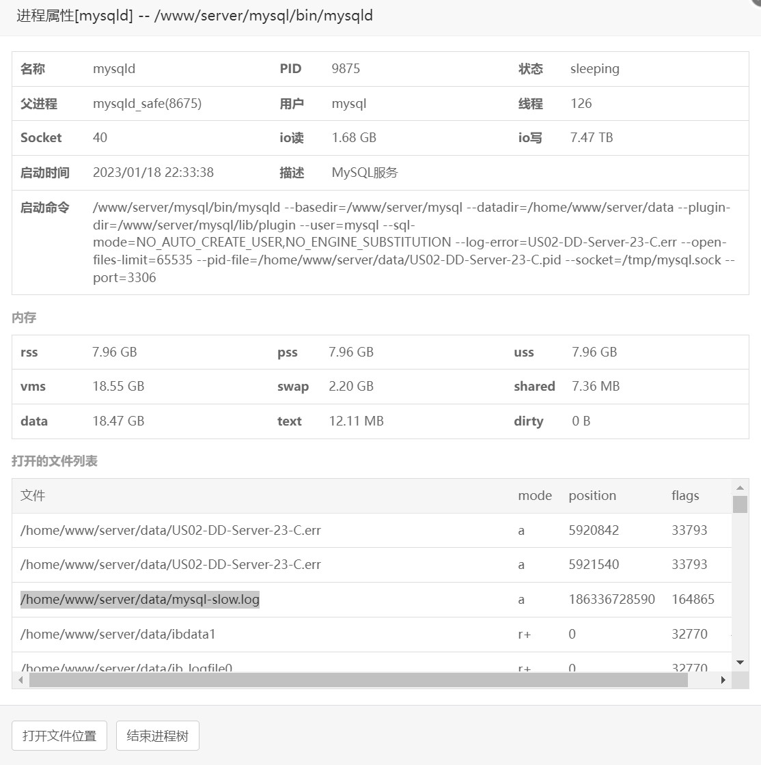
Task: Click the vertical scrollbar thumb in file list
Action: (x=740, y=505)
